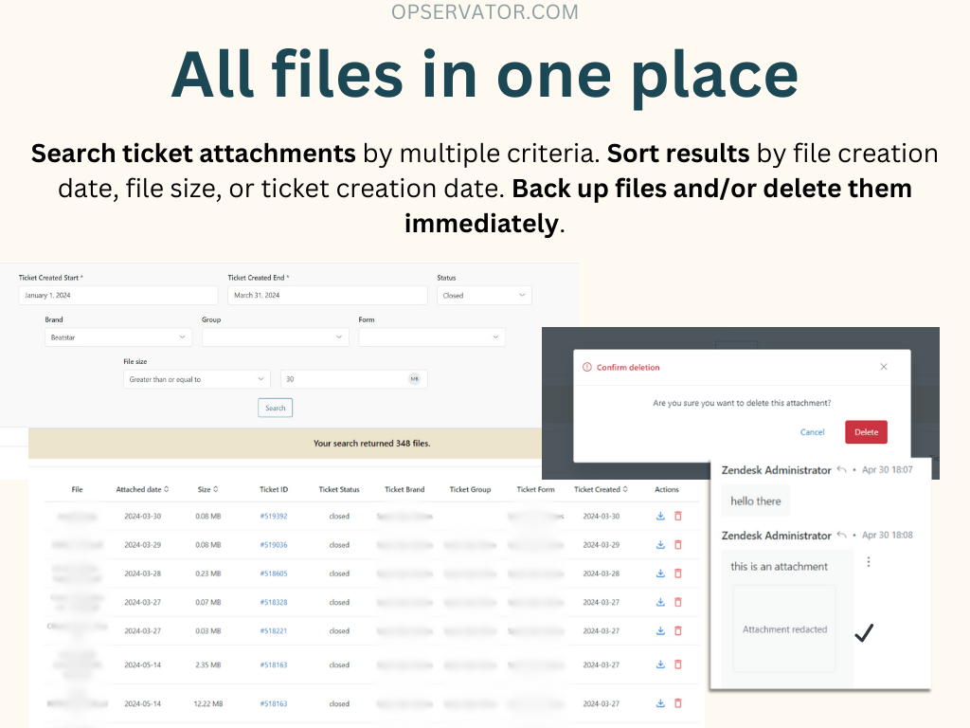Close the Confirm deletion dialog

[884, 367]
